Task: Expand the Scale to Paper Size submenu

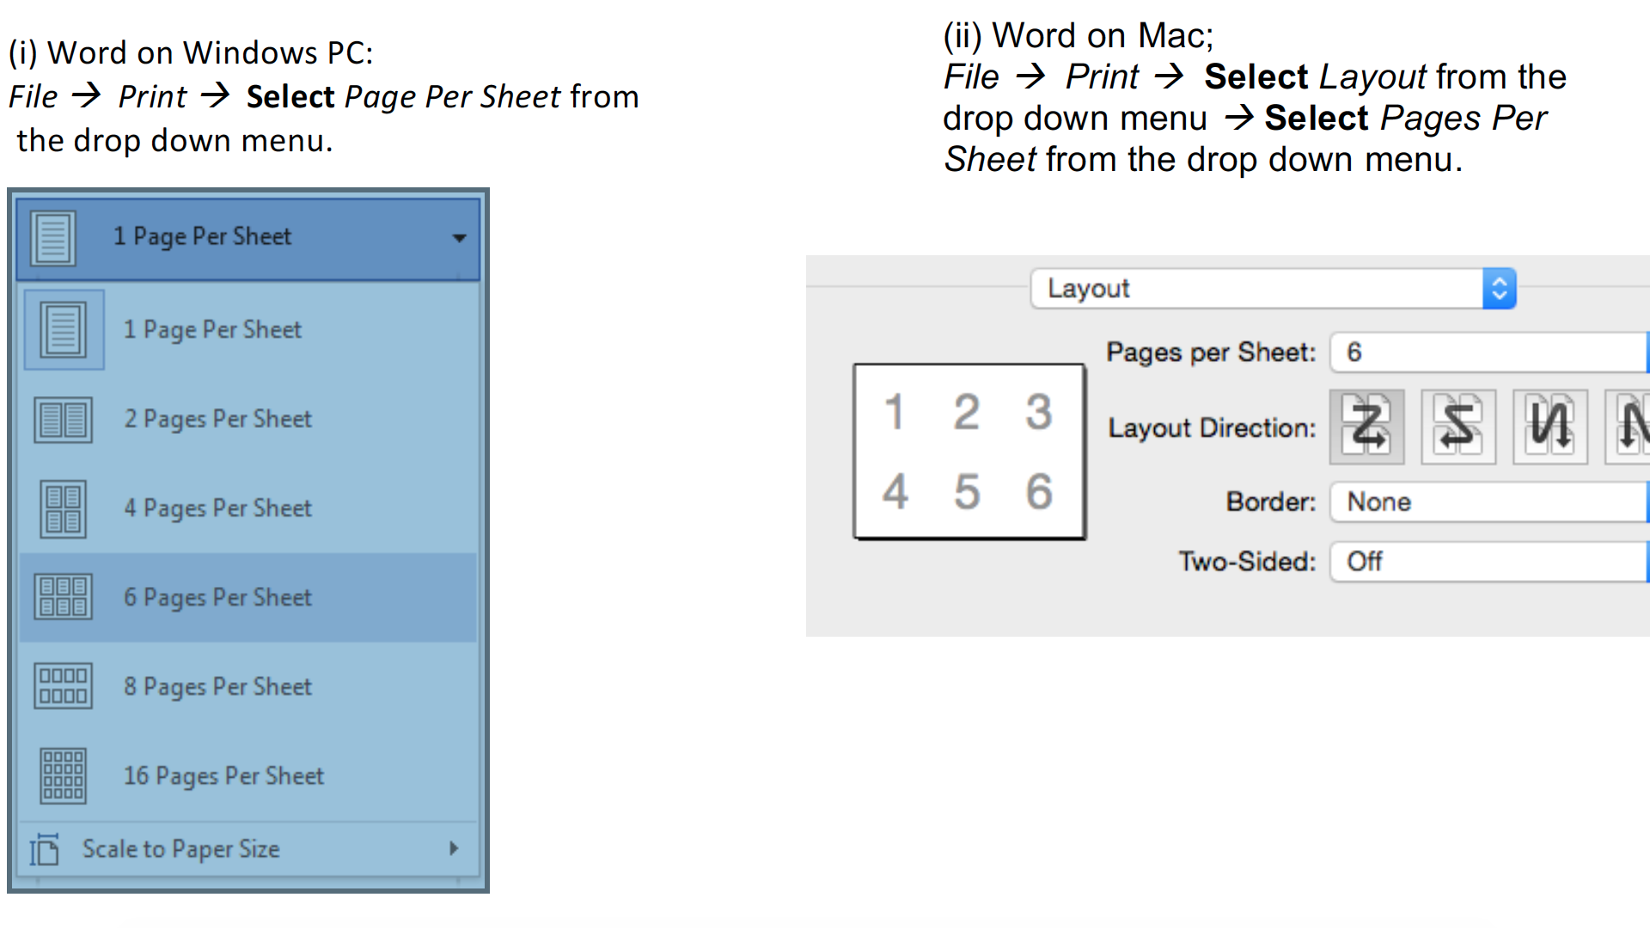Action: (454, 849)
